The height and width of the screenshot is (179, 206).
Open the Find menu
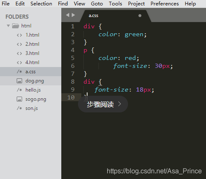pos(63,4)
